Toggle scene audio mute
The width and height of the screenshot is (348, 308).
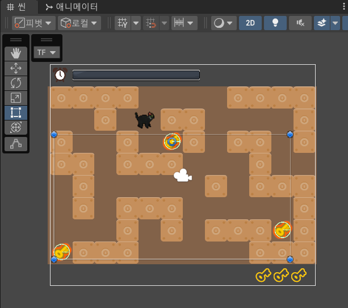click(300, 23)
